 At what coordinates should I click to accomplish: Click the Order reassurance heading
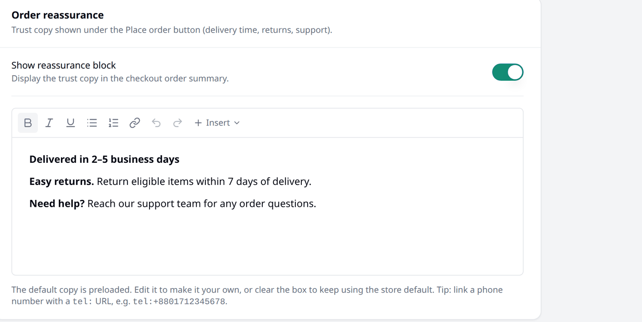[57, 15]
